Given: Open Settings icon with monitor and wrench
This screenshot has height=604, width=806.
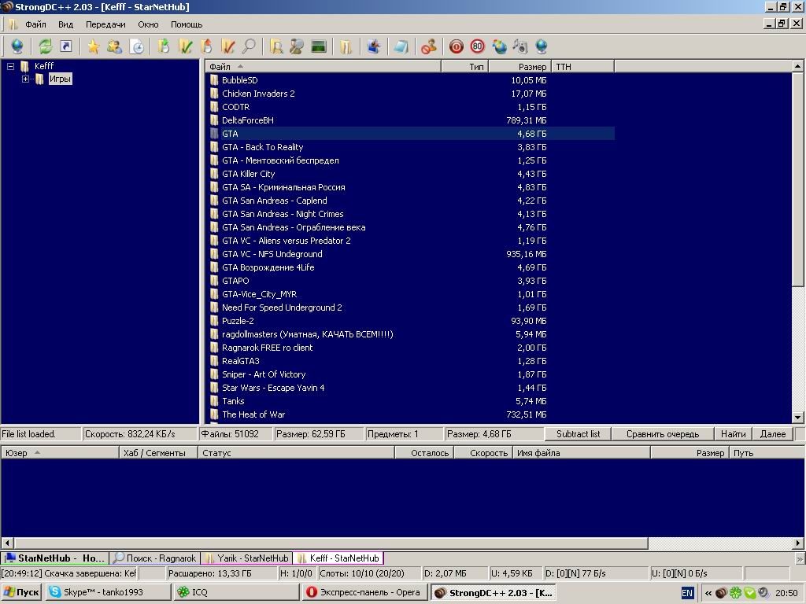Looking at the screenshot, I should pos(374,46).
